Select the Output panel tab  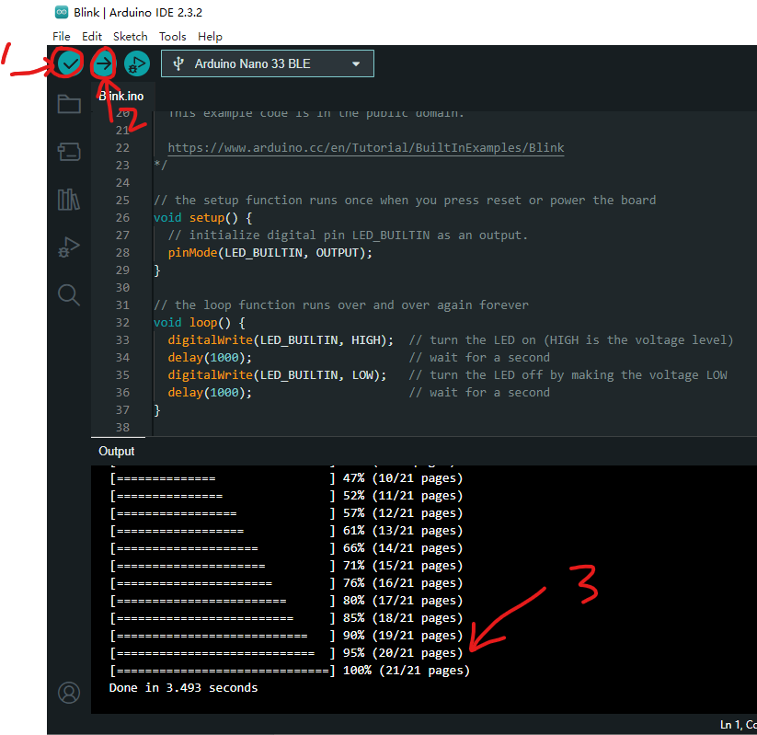click(117, 451)
